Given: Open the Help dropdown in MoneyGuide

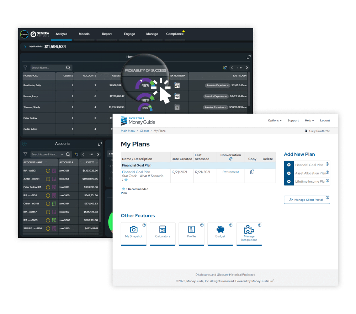Looking at the screenshot, I should 309,121.
